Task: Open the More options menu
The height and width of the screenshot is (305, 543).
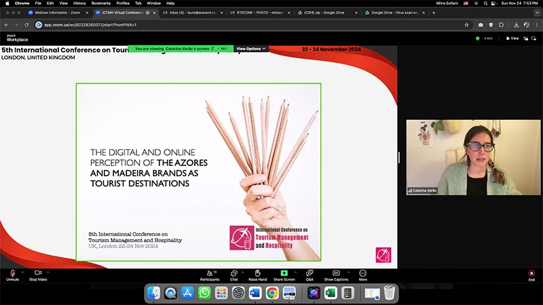Action: click(x=363, y=273)
